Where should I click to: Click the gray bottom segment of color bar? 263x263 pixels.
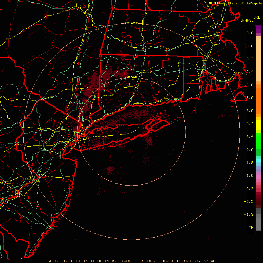[x=258, y=224]
